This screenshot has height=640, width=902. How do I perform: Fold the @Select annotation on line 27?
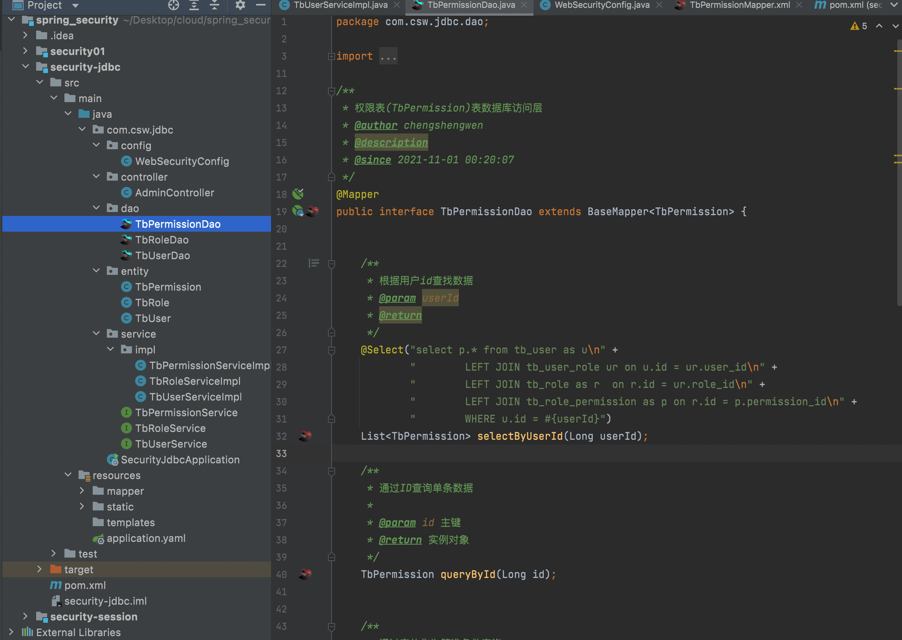[331, 350]
